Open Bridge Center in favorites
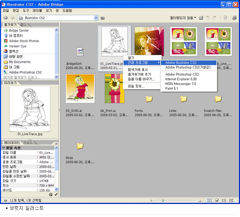The image size is (240, 217). point(19,30)
